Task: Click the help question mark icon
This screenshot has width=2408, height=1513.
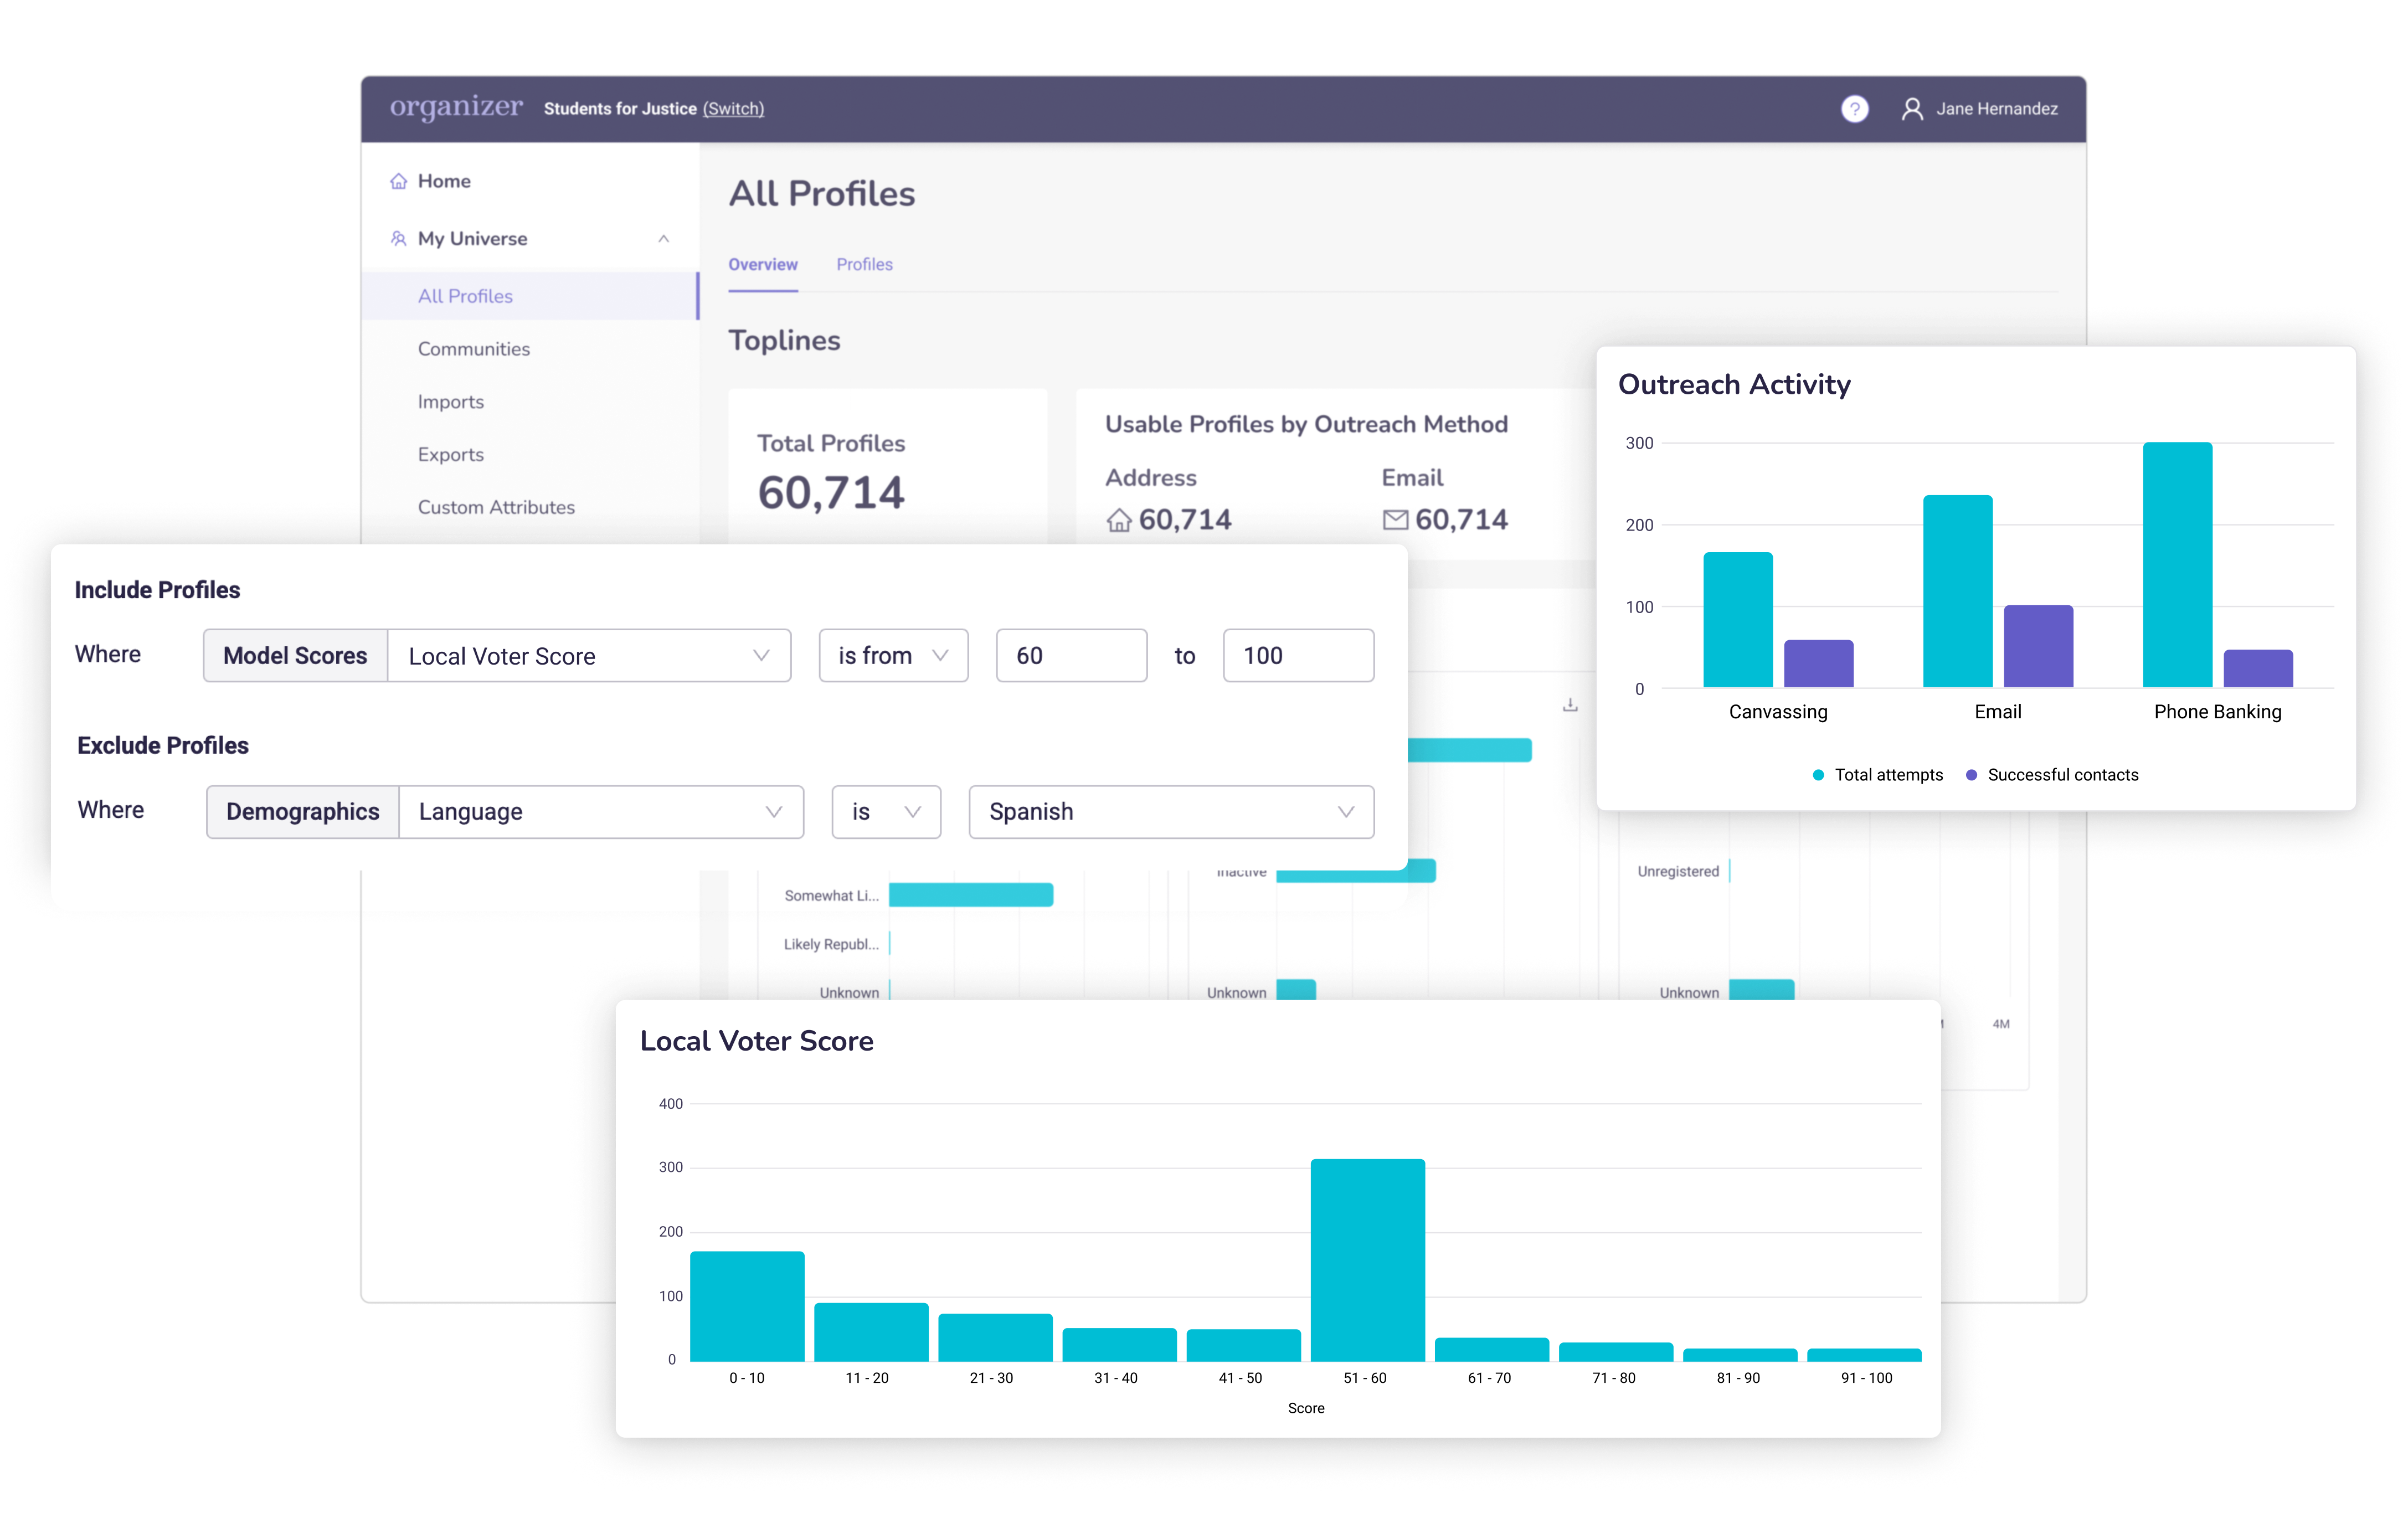Action: [x=1854, y=109]
